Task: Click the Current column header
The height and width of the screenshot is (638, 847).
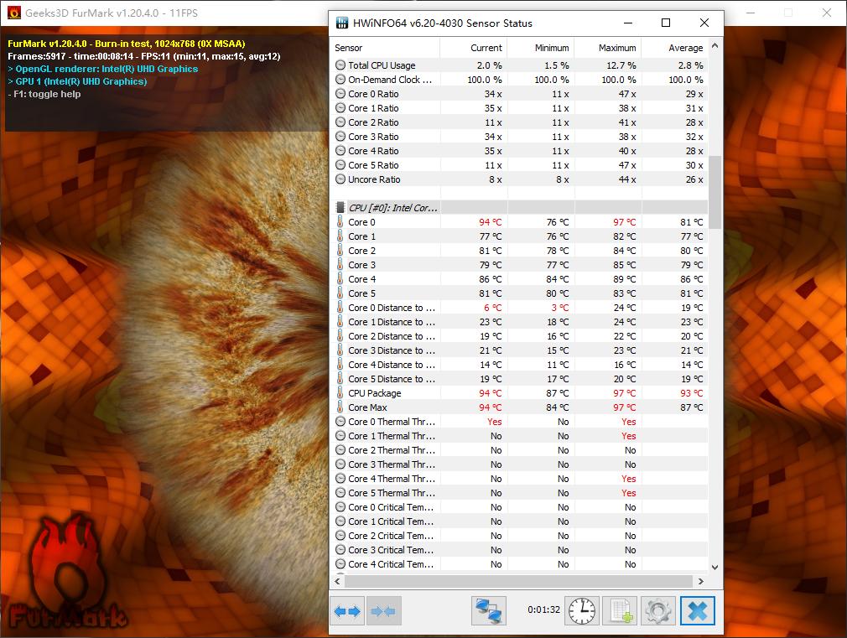Action: click(474, 48)
